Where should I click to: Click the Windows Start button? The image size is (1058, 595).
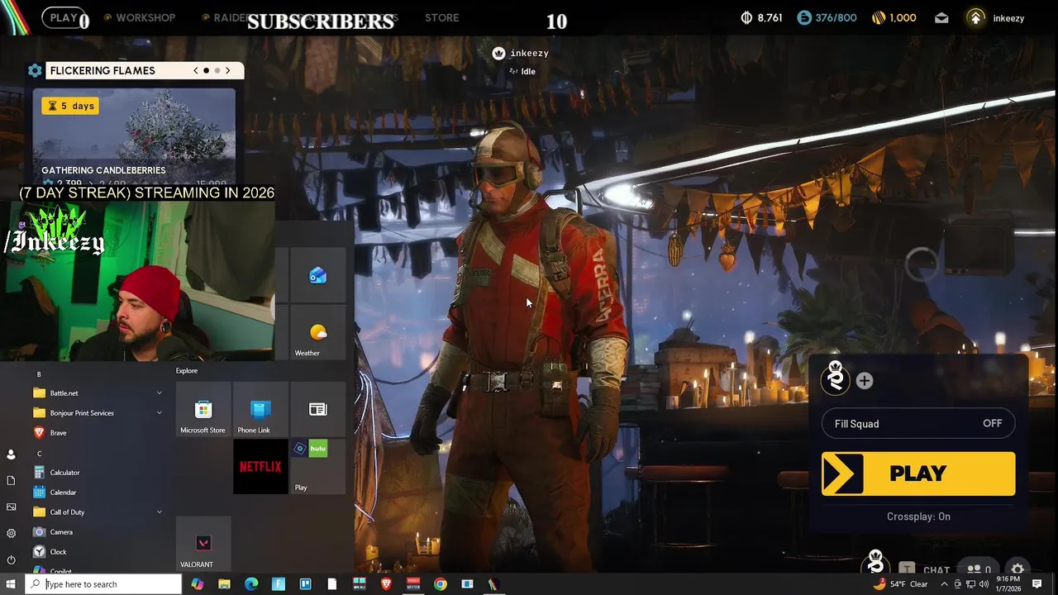click(x=11, y=584)
